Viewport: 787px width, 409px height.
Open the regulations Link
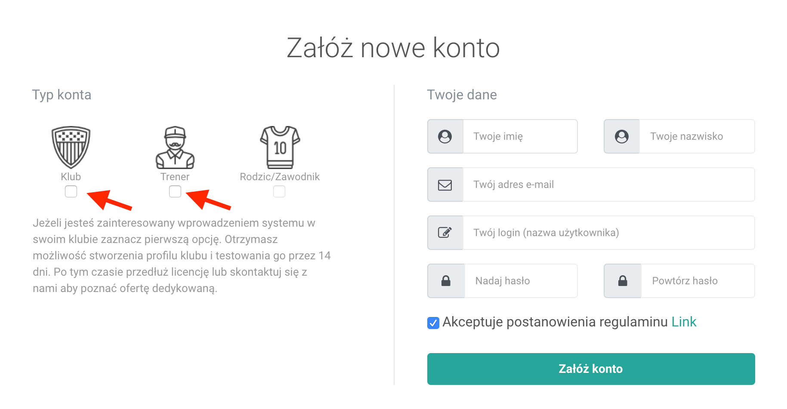pyautogui.click(x=684, y=322)
